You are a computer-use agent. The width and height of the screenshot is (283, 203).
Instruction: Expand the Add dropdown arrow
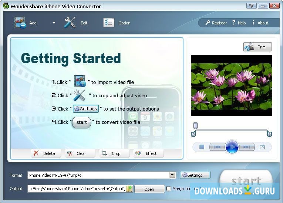tap(54, 23)
